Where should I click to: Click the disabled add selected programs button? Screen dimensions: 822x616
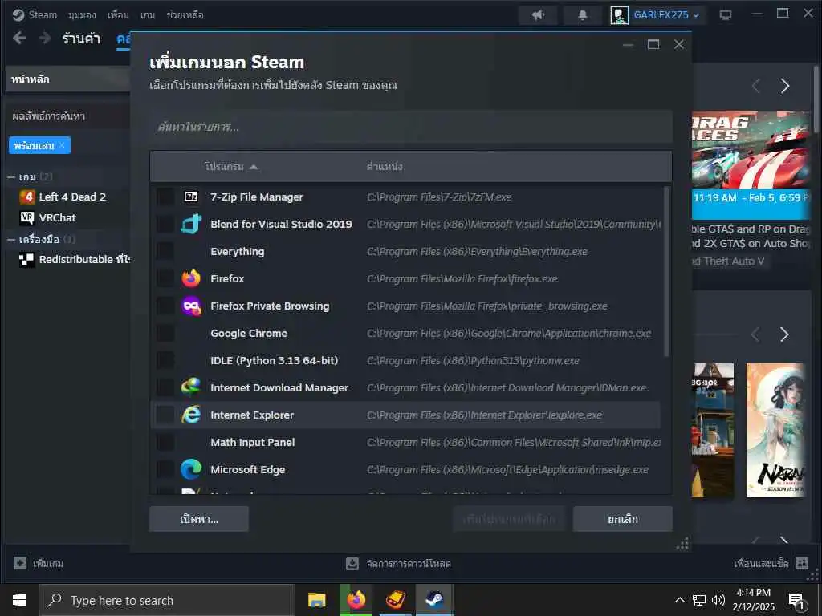tap(508, 519)
